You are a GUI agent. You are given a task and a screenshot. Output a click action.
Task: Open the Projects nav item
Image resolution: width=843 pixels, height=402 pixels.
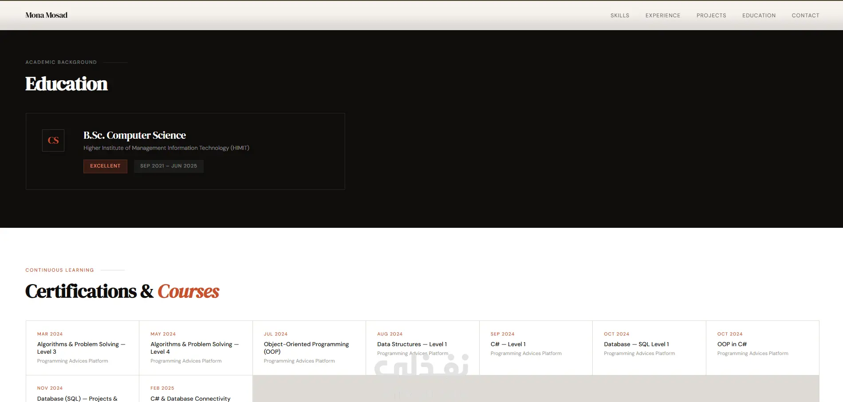[x=711, y=16]
